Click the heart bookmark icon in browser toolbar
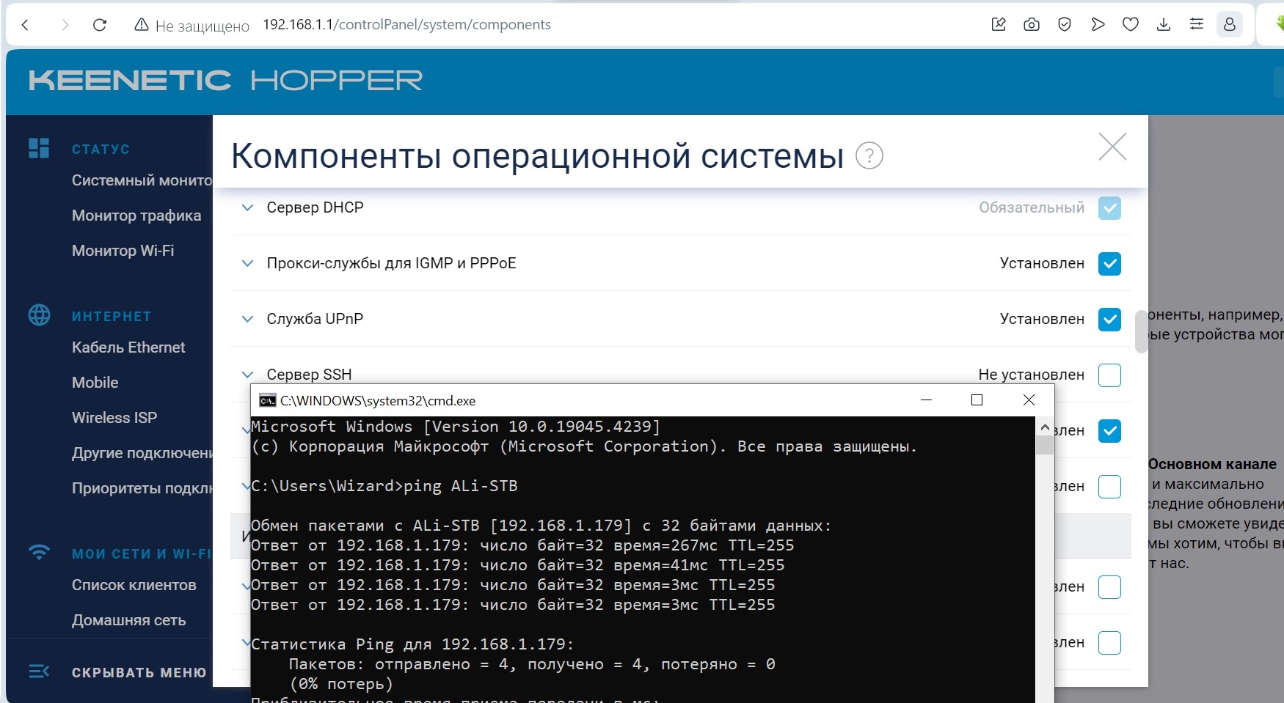 tap(1131, 25)
